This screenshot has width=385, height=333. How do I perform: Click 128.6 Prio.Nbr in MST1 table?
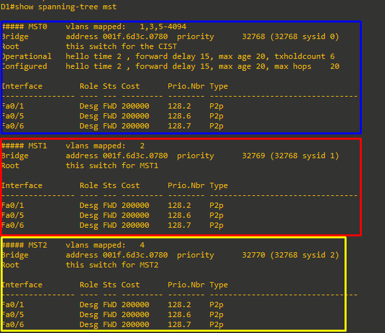(179, 215)
